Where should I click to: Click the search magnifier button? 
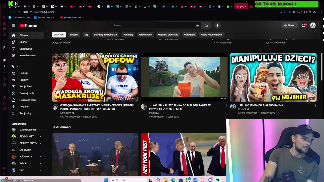206,25
